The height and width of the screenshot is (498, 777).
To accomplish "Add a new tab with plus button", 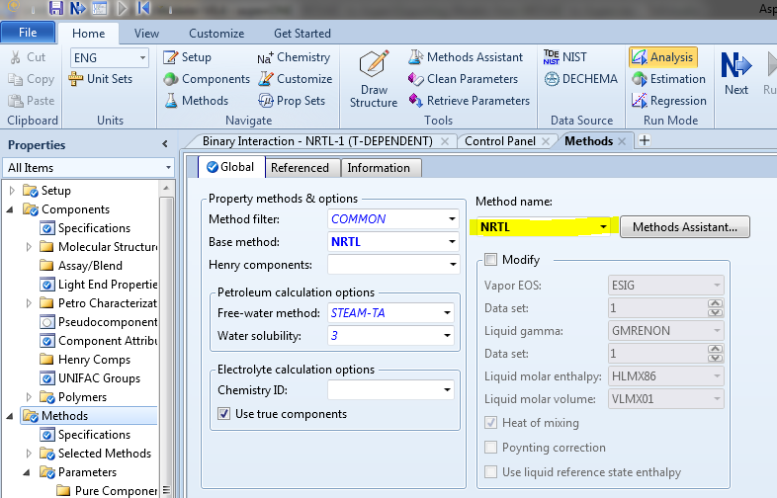I will tap(645, 140).
